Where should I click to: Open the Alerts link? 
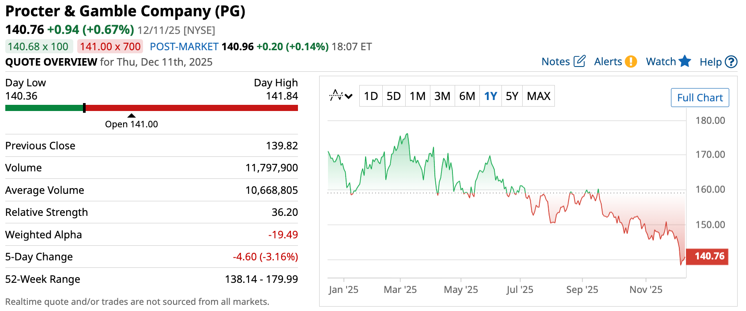608,62
